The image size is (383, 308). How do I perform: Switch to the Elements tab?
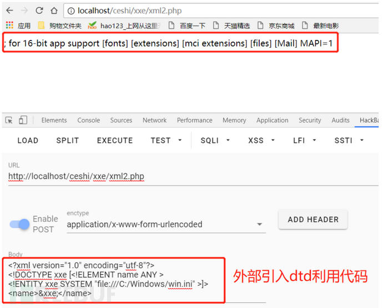[54, 120]
